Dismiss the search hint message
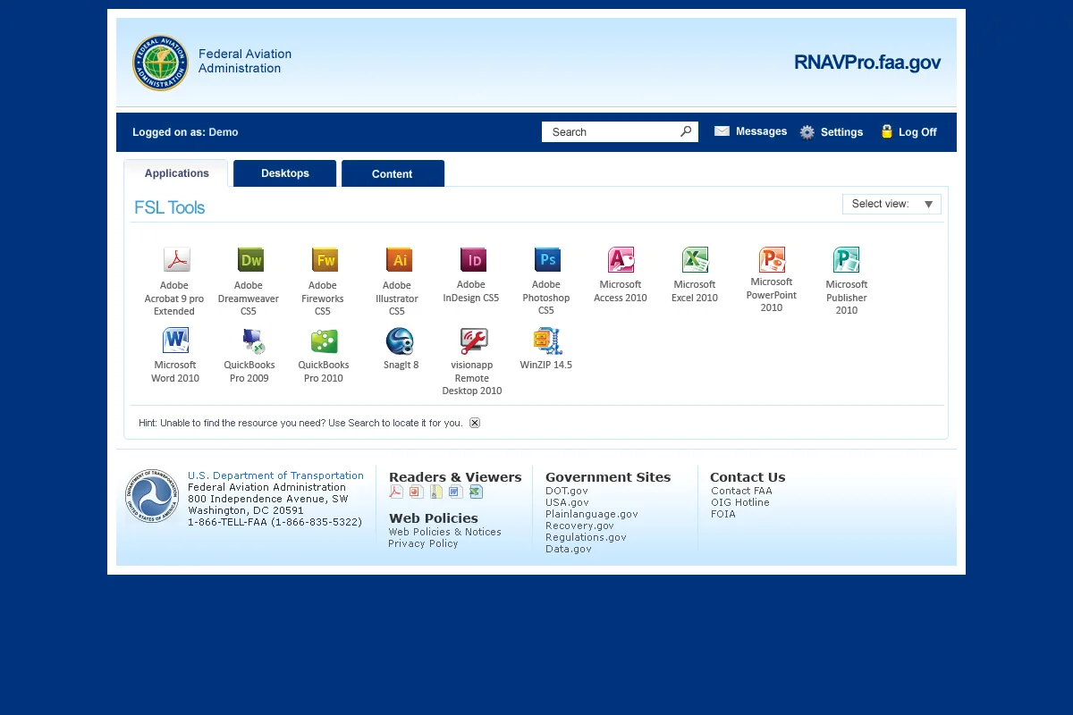The height and width of the screenshot is (715, 1073). pos(475,423)
